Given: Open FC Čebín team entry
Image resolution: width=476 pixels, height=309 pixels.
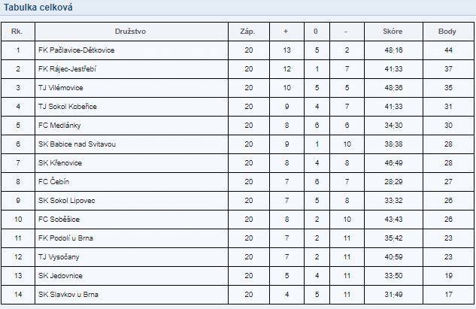Looking at the screenshot, I should pos(53,182).
